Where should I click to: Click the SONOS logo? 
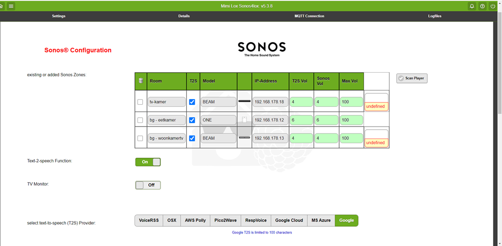pyautogui.click(x=262, y=49)
